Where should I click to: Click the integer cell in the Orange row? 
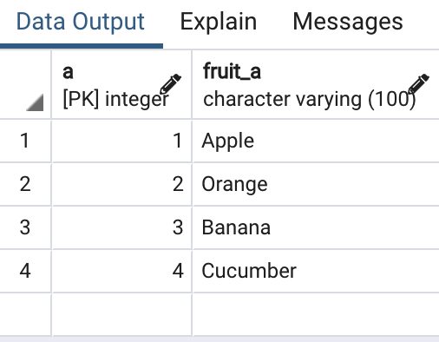pyautogui.click(x=121, y=184)
